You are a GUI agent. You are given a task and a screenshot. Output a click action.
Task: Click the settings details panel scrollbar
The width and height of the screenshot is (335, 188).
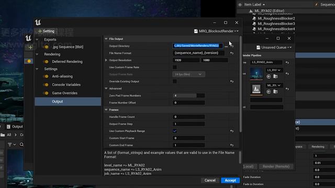(241, 85)
